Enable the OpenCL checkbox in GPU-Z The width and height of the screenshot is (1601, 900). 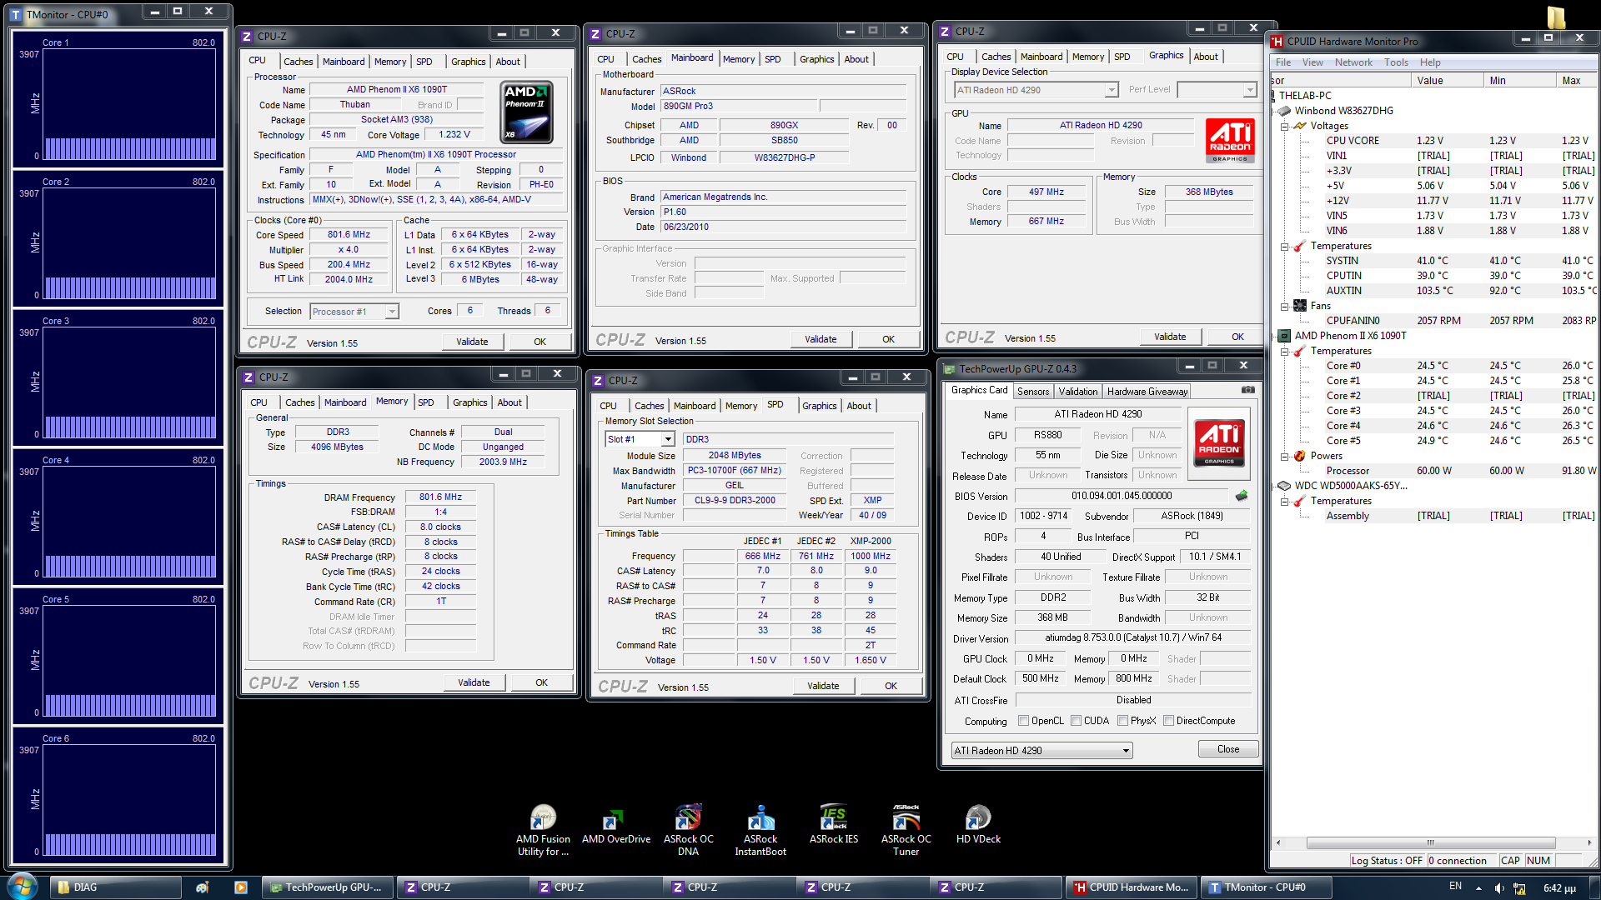coord(1023,721)
